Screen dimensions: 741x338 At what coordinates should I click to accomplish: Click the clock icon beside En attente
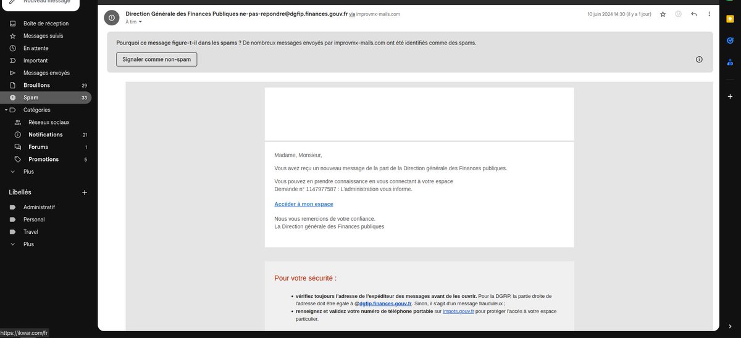pos(13,48)
